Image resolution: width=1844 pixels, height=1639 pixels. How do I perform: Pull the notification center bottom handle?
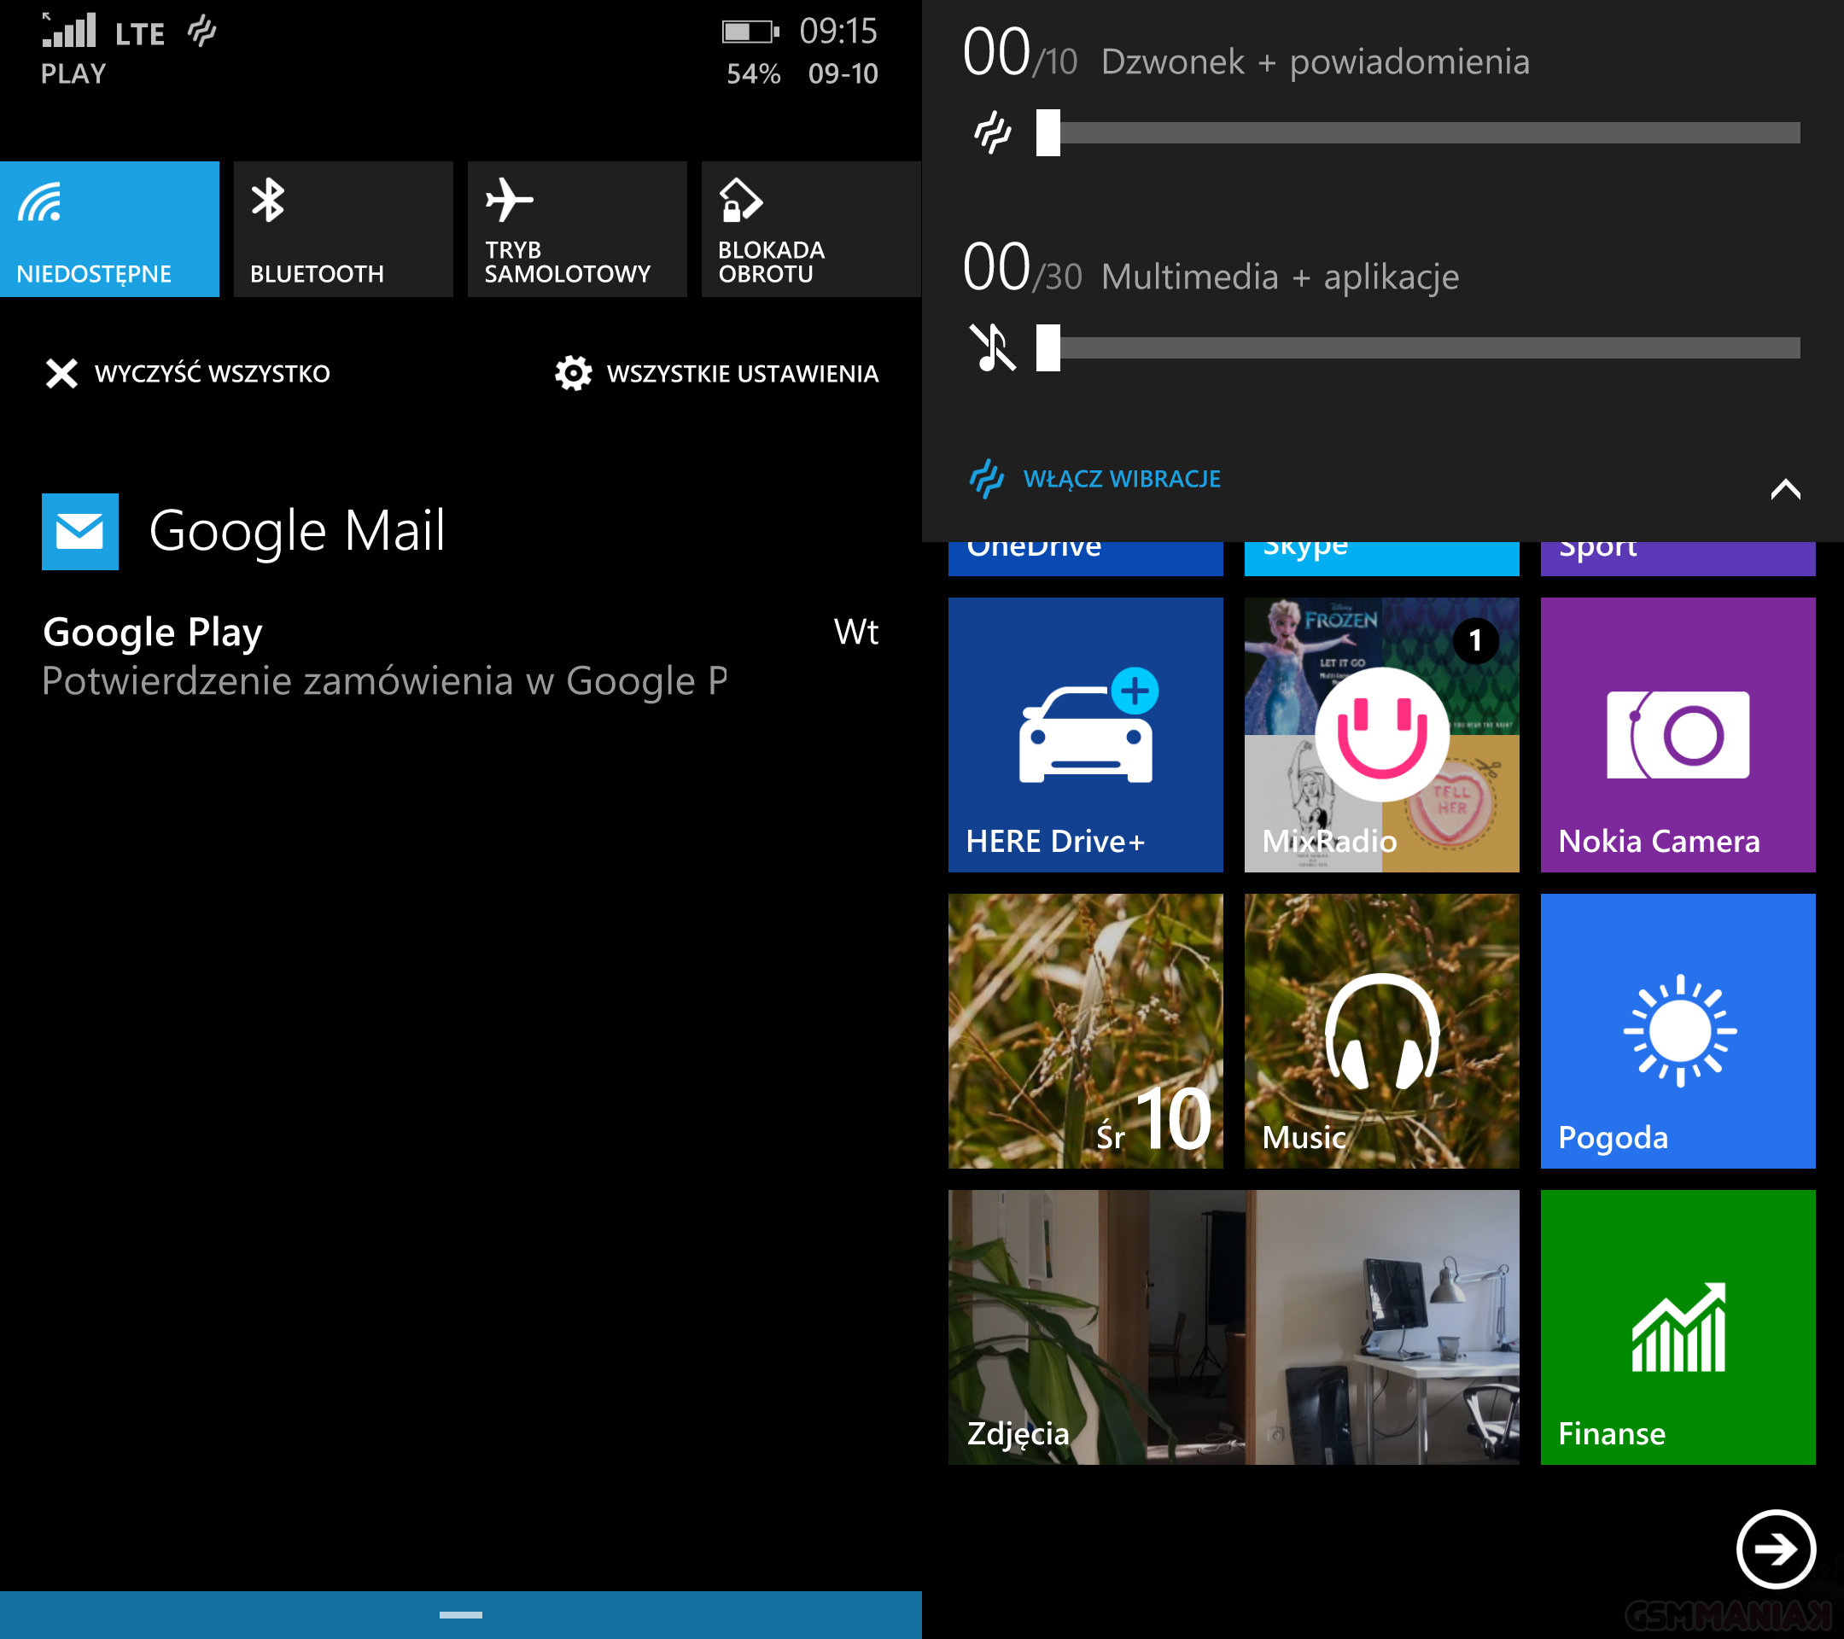click(460, 1613)
